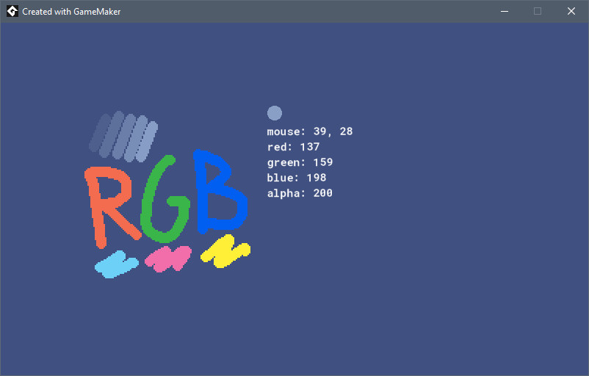Click the green letter G
This screenshot has height=376, width=589.
[165, 199]
